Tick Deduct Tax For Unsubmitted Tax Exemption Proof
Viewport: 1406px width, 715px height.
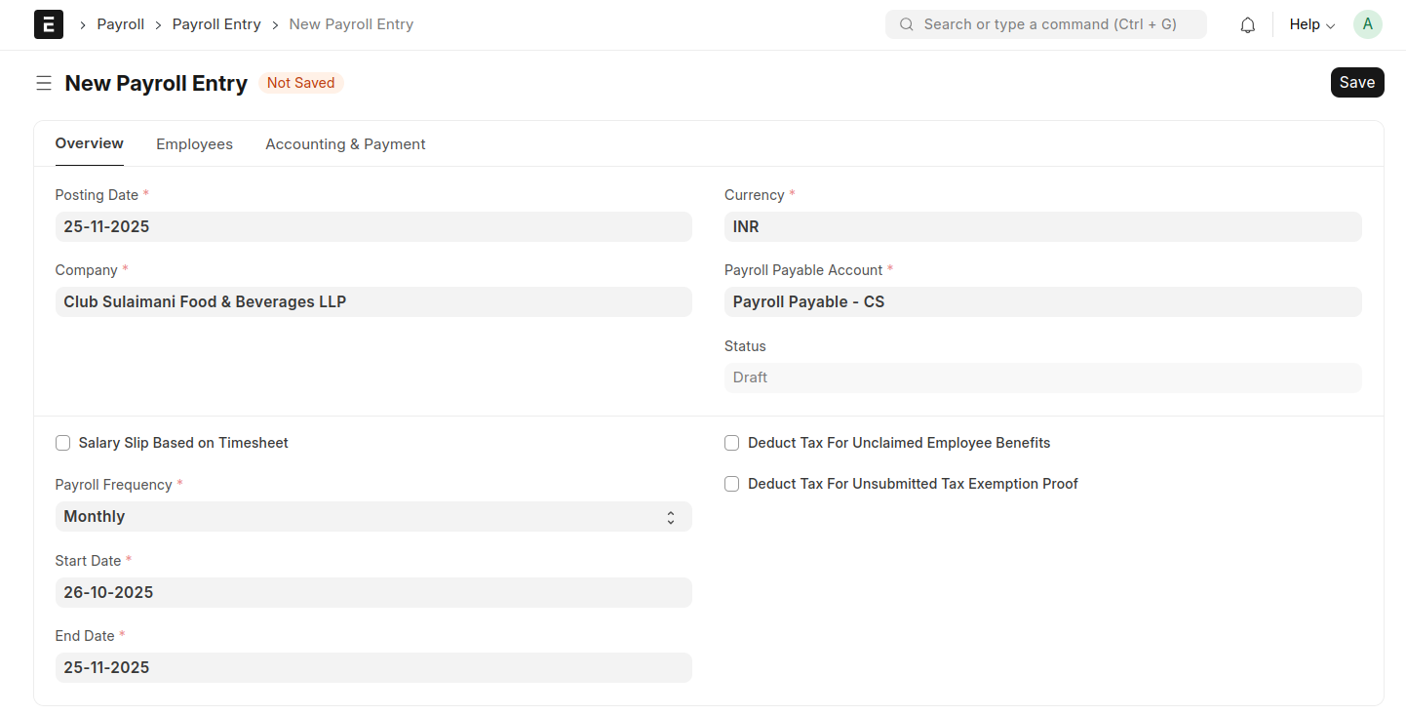point(732,484)
